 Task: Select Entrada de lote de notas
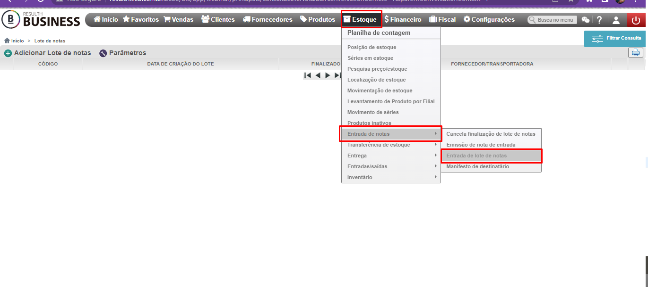[x=491, y=156]
